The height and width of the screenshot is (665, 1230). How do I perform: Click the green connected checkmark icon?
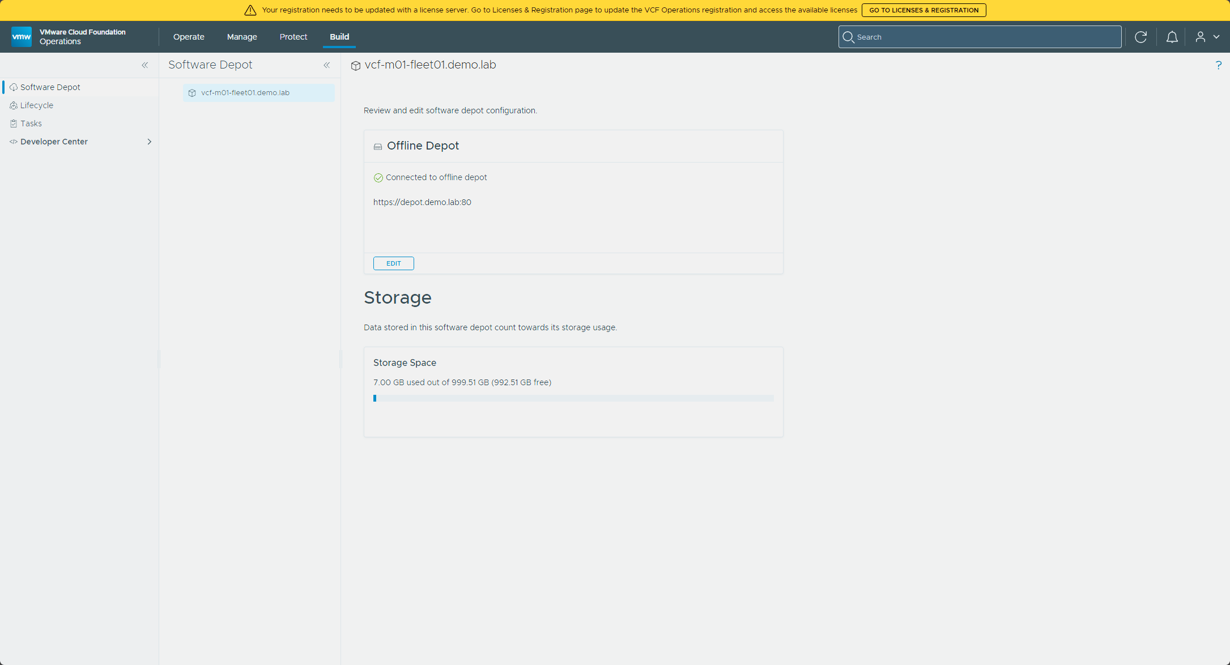378,178
